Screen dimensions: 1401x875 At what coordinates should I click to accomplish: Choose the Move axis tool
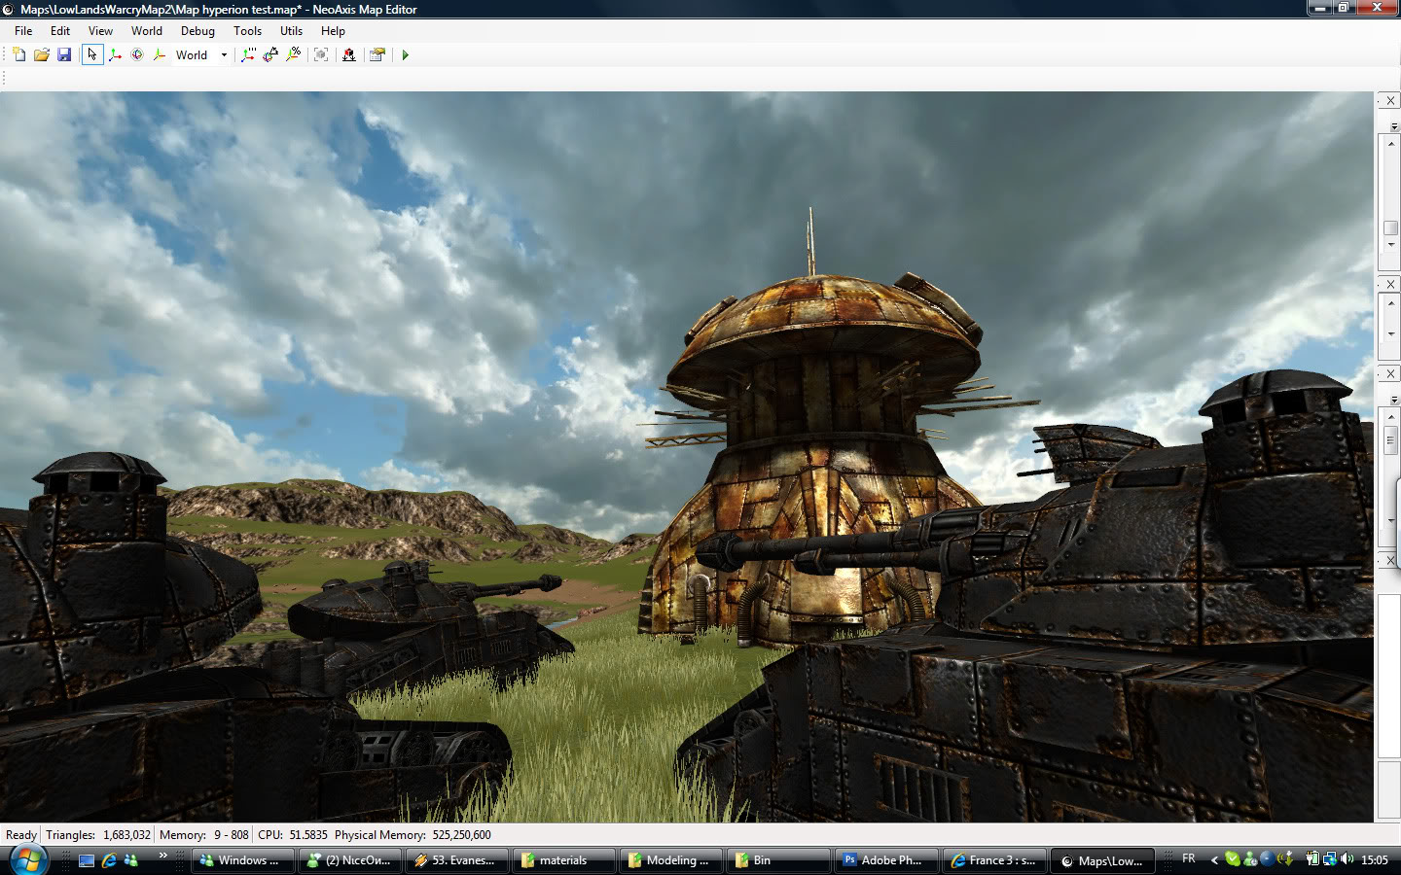pyautogui.click(x=115, y=55)
